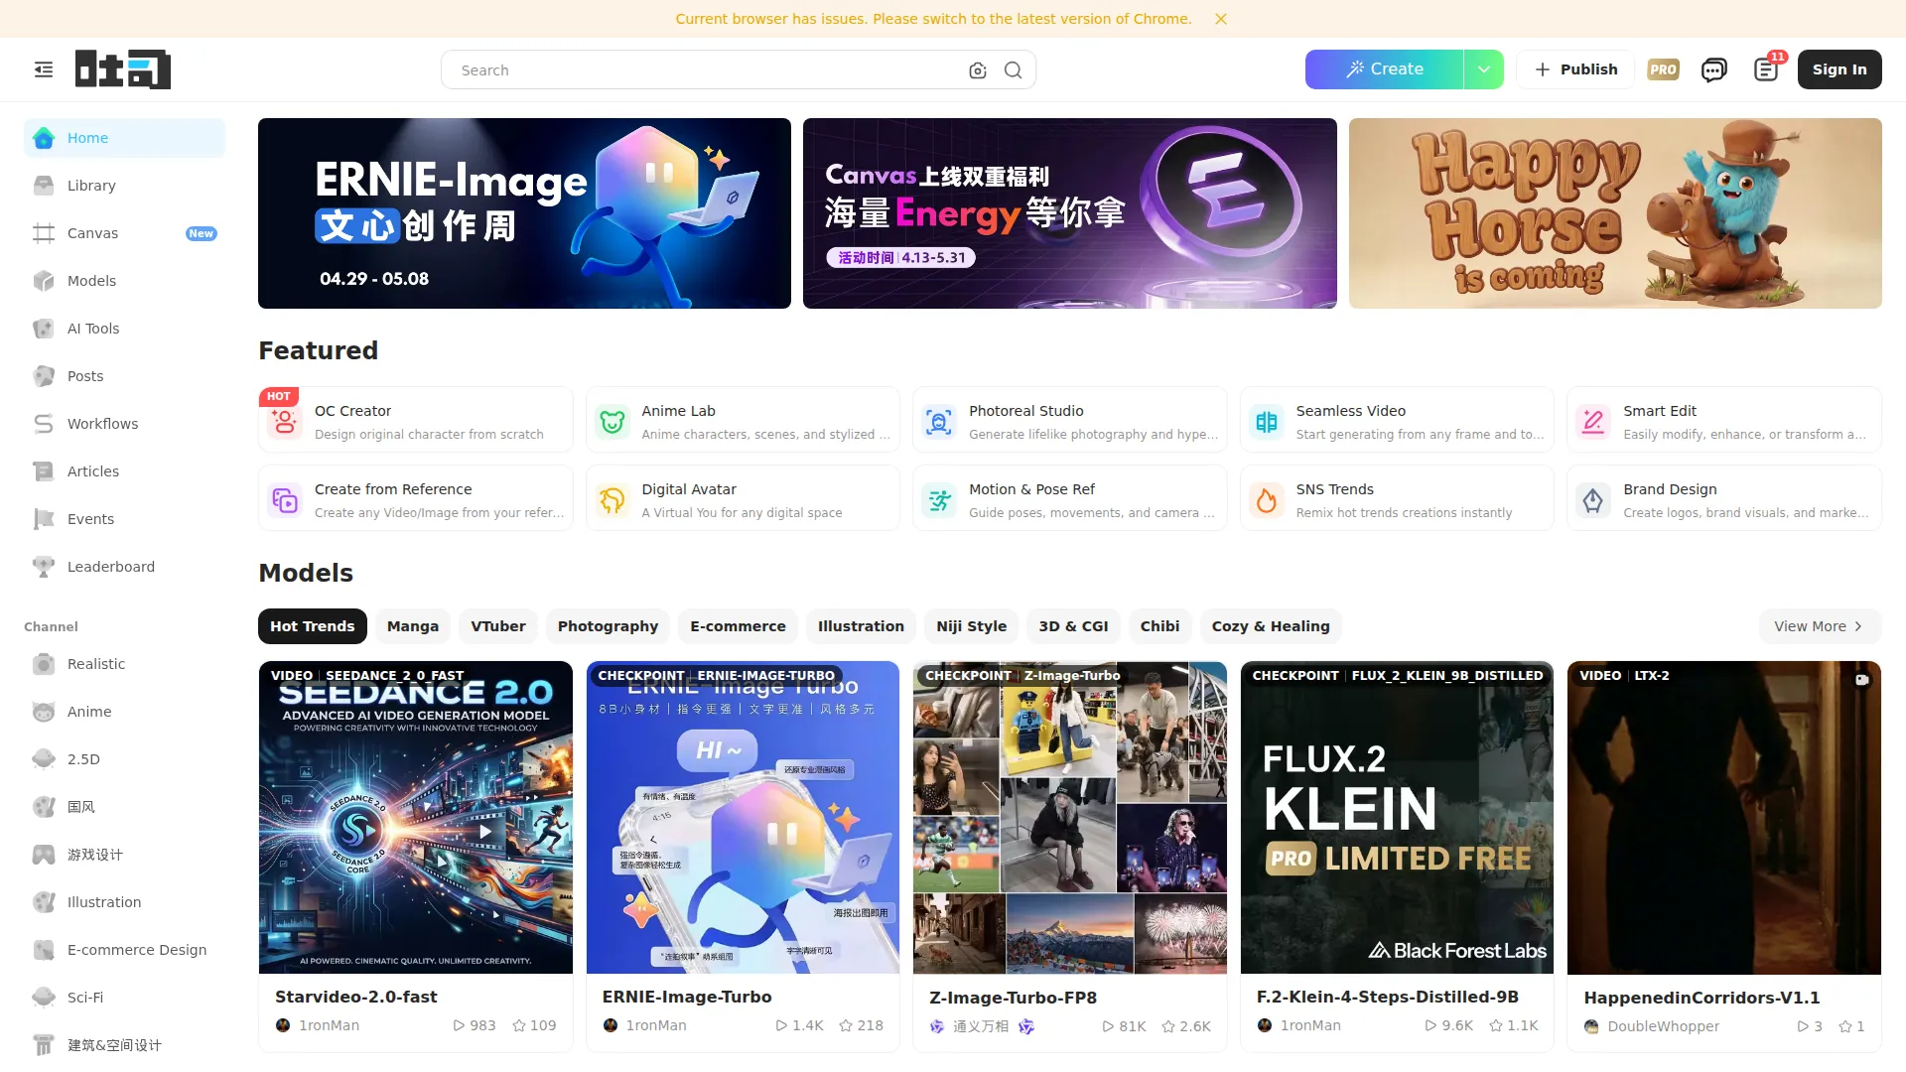Open the PRO membership badge
The width and height of the screenshot is (1906, 1072).
1663,69
